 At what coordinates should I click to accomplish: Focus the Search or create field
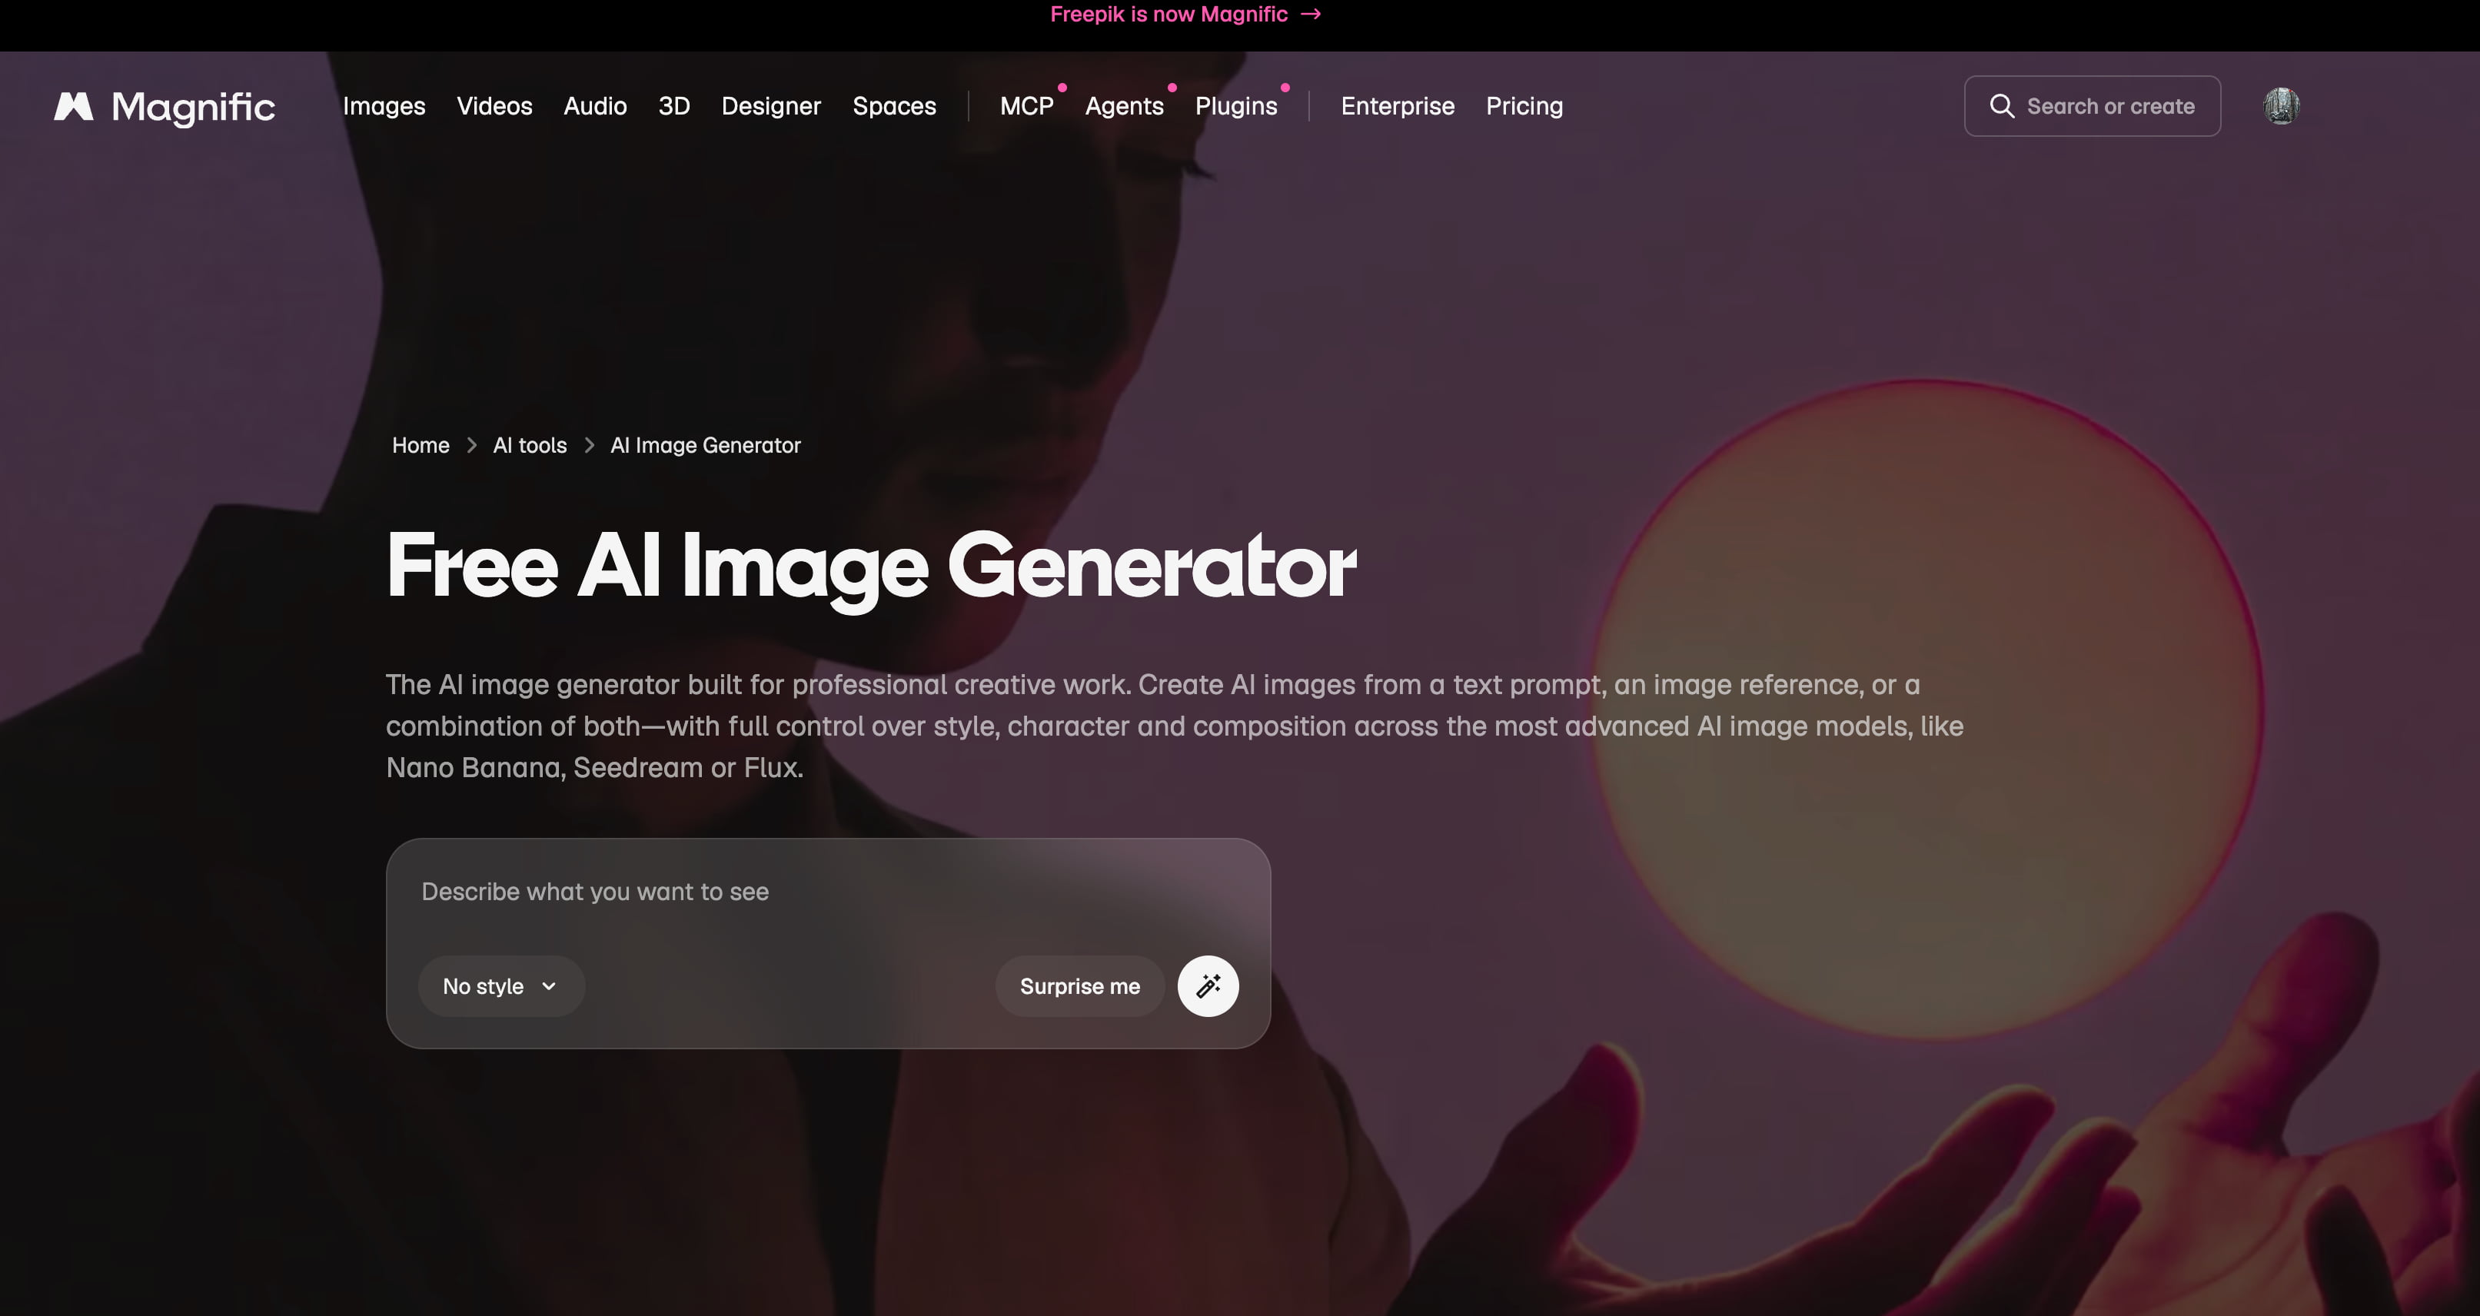(2092, 106)
